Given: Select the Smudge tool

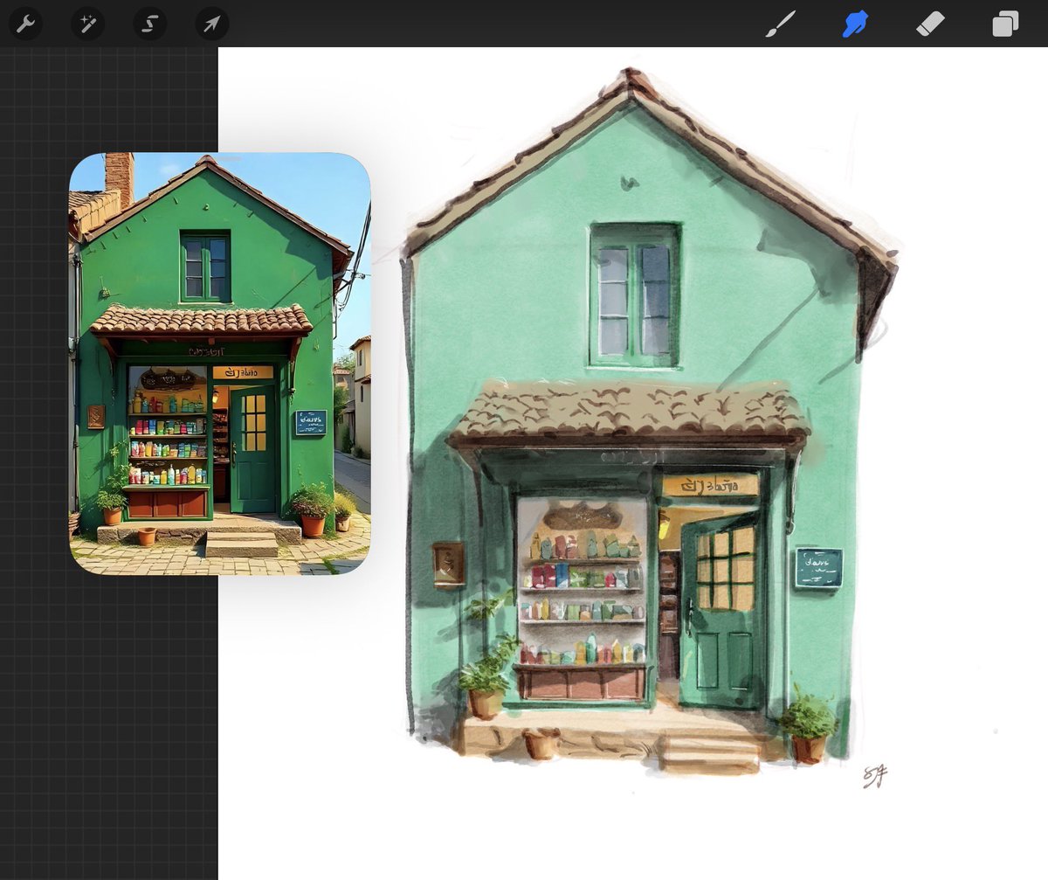Looking at the screenshot, I should pos(855,24).
